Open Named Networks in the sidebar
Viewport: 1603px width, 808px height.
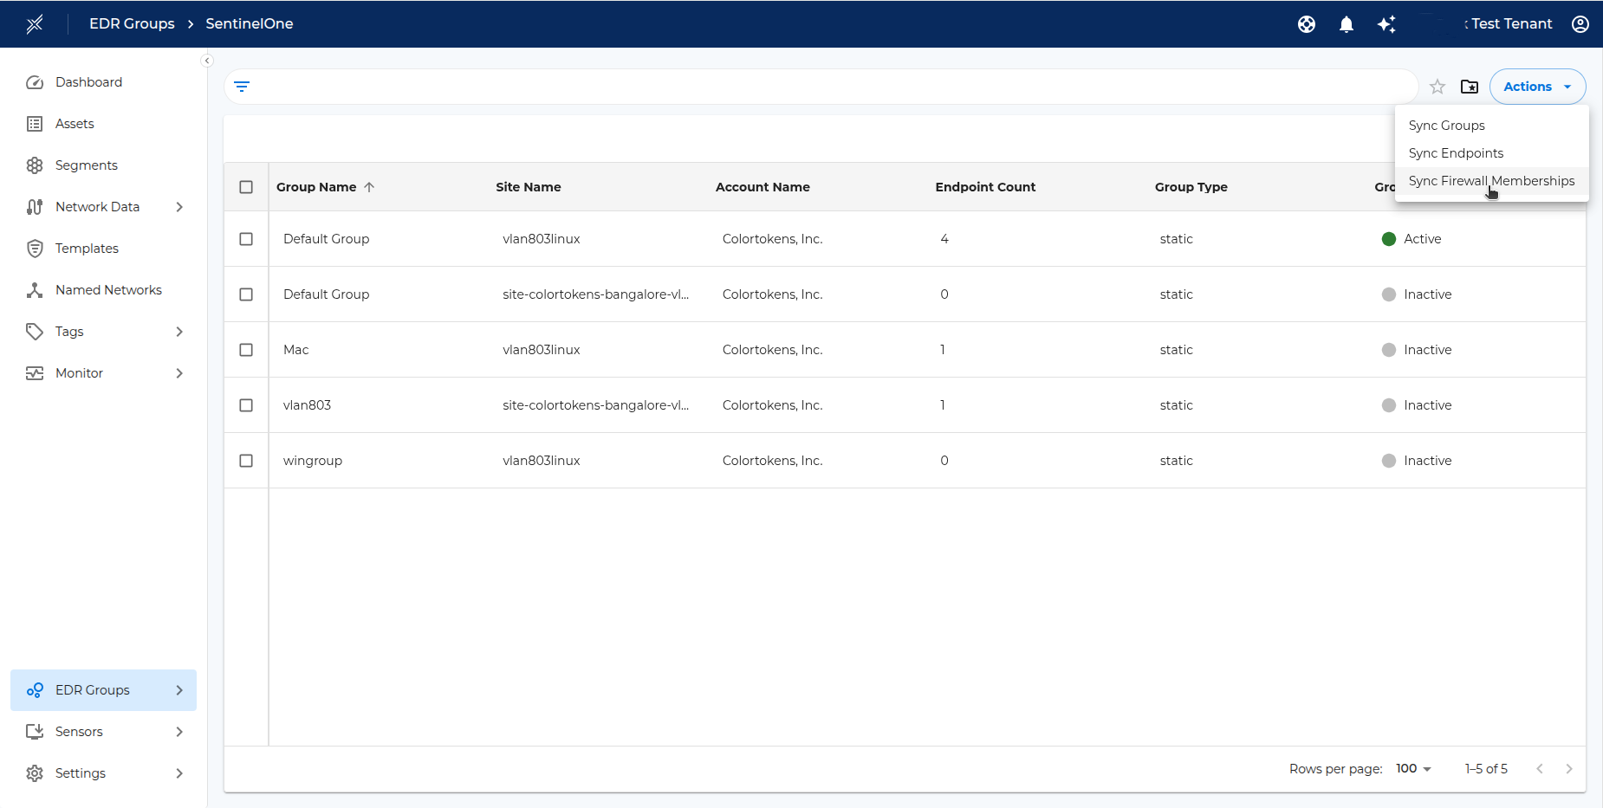[x=108, y=289]
